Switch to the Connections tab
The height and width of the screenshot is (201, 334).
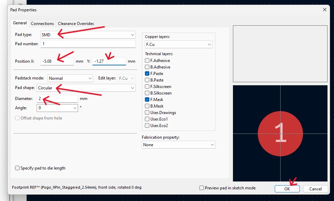coord(42,23)
